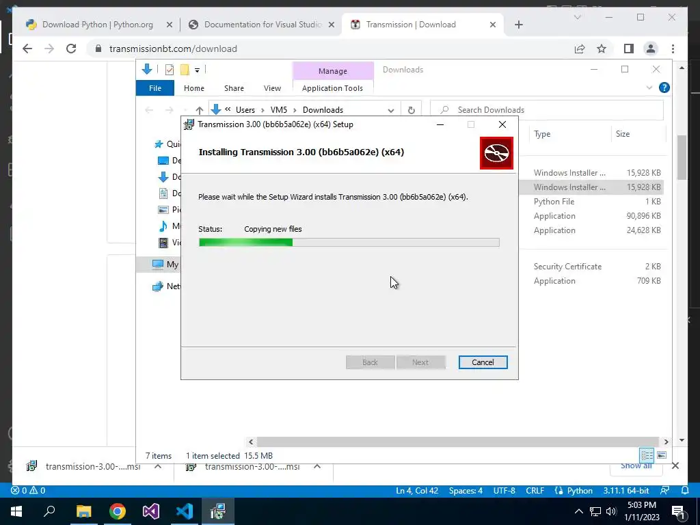Click the Transmission logo in the installer header
This screenshot has height=525, width=700.
(496, 153)
